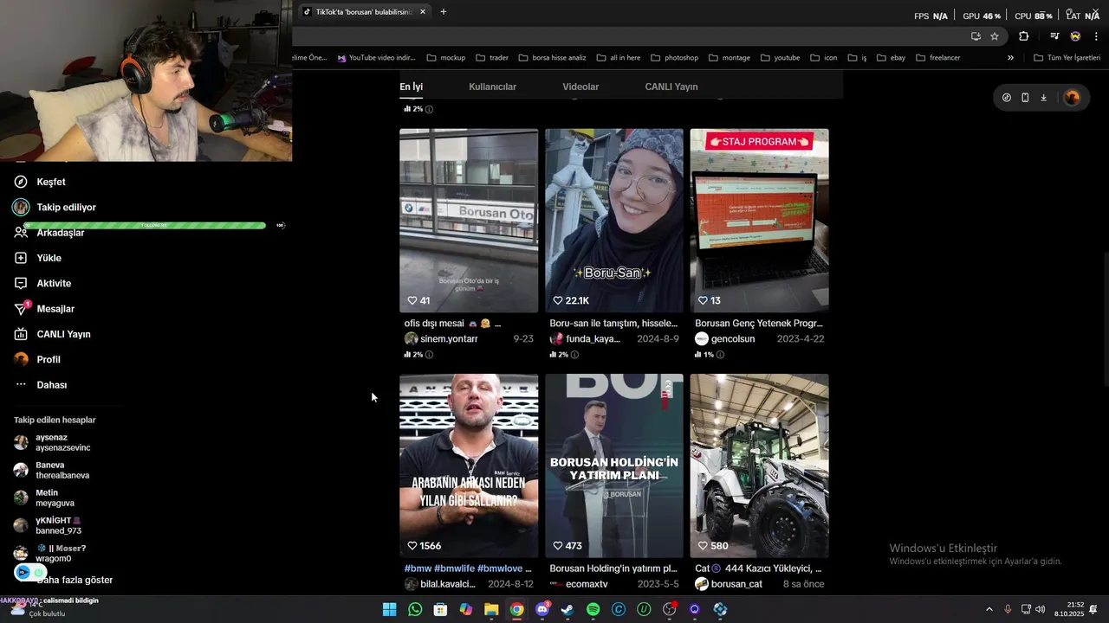The image size is (1109, 623).
Task: Open the Tüm Yer İşaretleri folder
Action: click(1067, 58)
